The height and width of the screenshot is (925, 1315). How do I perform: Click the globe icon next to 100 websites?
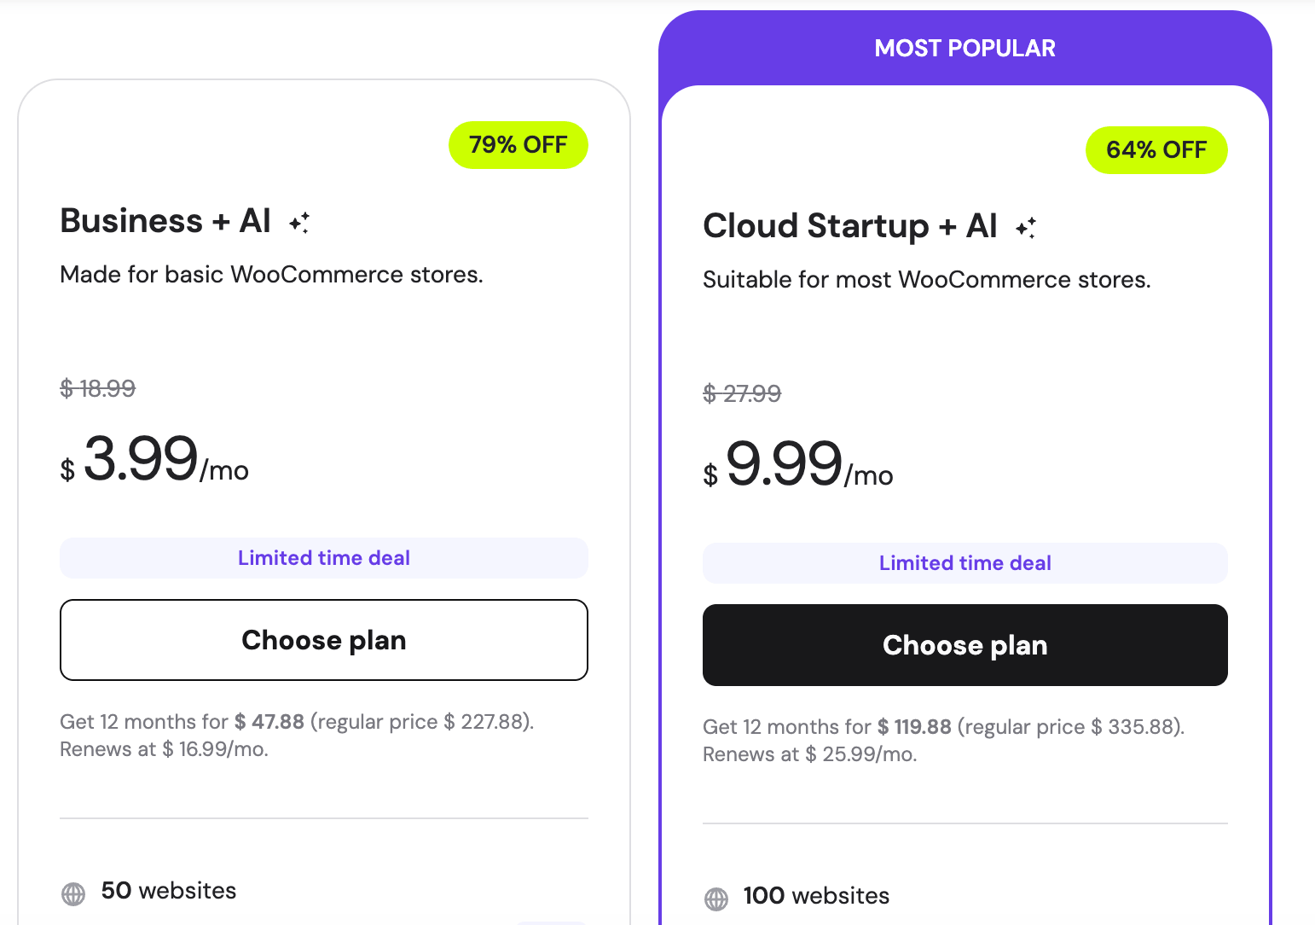pyautogui.click(x=716, y=898)
